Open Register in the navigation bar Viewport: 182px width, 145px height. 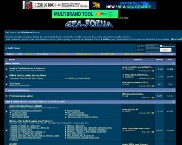tap(11, 54)
